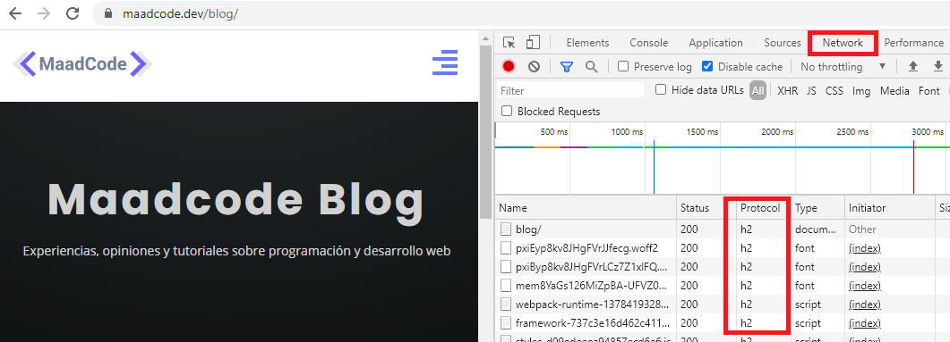
Task: Click the Maadcode Blog heading
Action: tap(235, 201)
